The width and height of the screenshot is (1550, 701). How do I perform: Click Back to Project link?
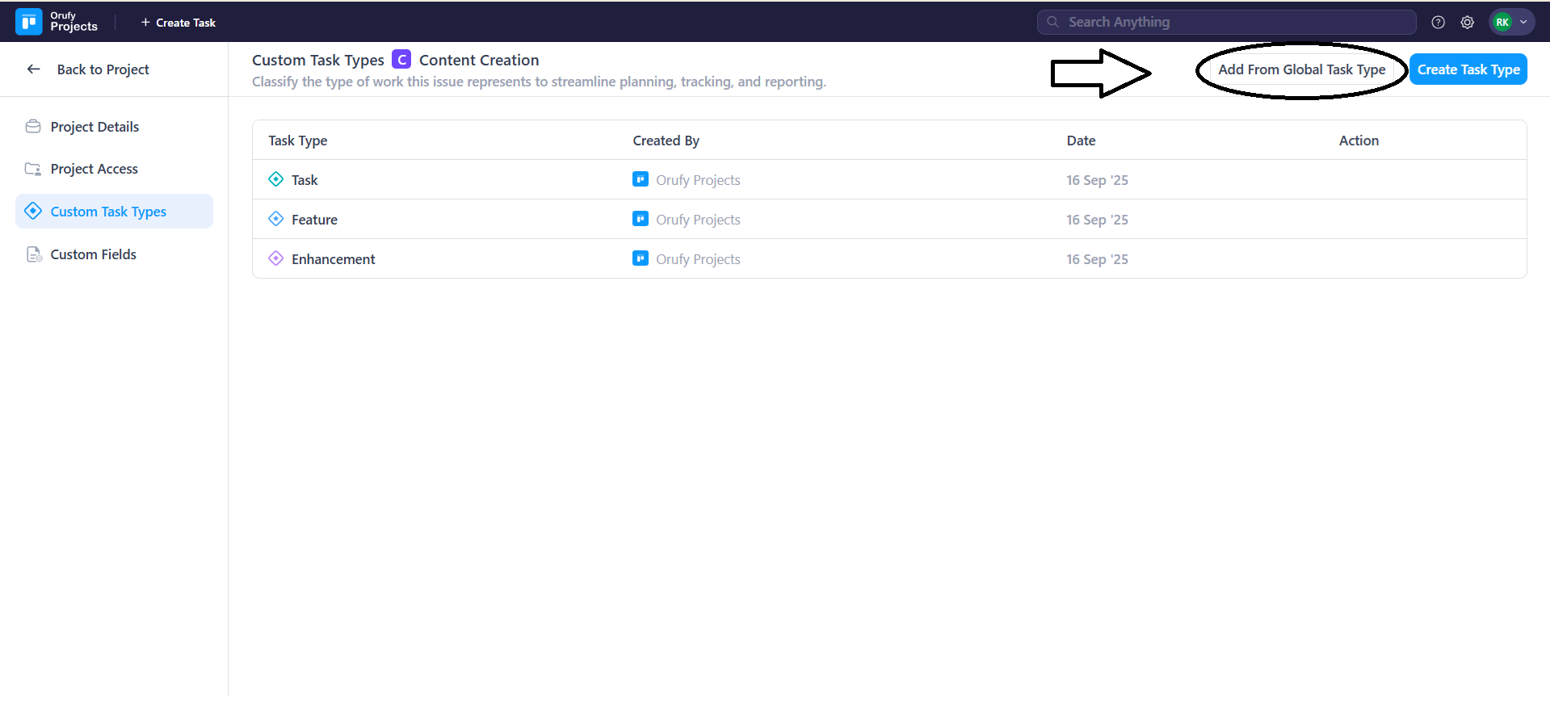tap(103, 69)
